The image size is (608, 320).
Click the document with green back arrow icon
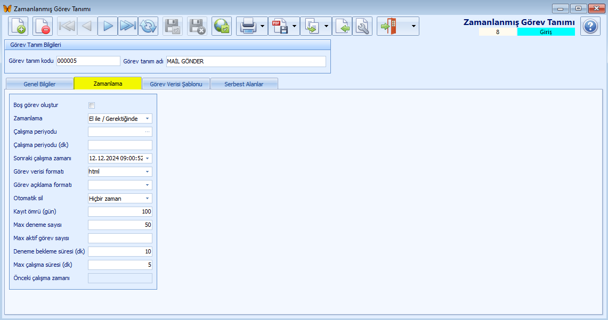point(342,26)
